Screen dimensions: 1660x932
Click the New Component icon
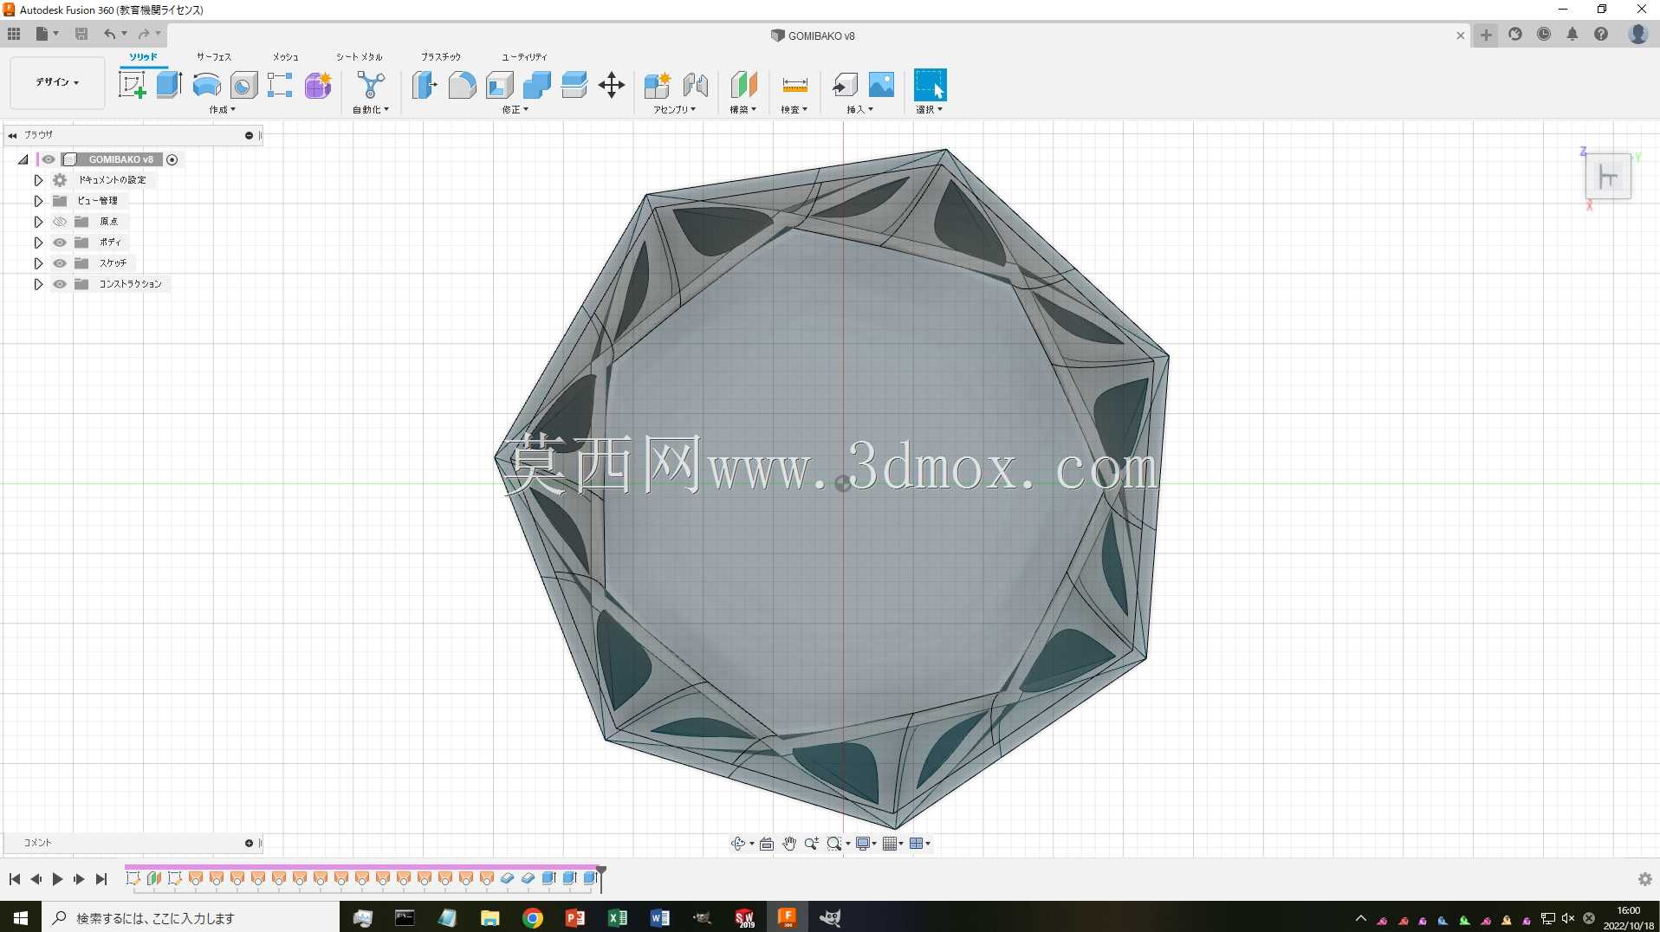pos(658,85)
